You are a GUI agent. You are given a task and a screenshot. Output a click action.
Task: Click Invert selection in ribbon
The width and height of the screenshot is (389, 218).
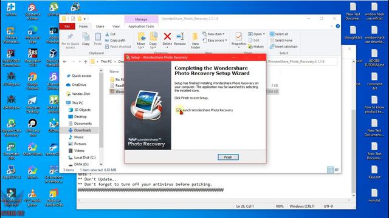284,47
